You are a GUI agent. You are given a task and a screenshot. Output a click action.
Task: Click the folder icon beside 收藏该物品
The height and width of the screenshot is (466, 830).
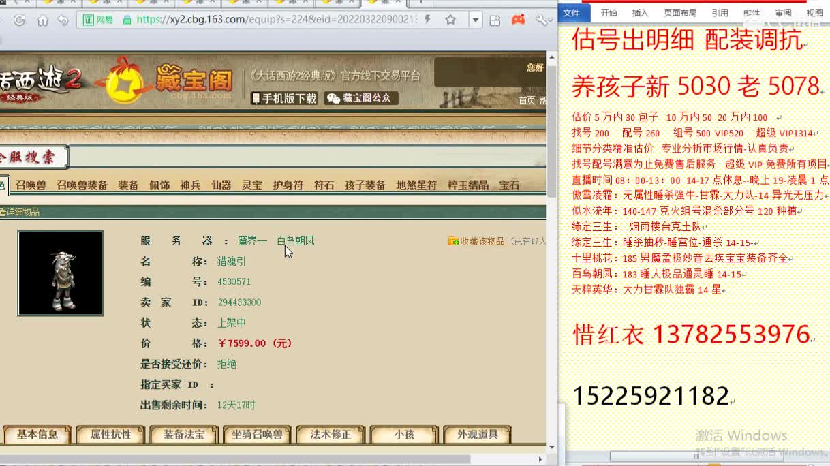pyautogui.click(x=453, y=240)
